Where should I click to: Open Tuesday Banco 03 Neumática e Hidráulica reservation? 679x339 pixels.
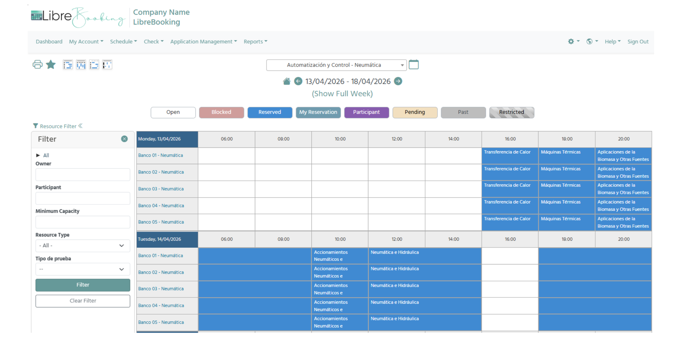click(x=425, y=289)
